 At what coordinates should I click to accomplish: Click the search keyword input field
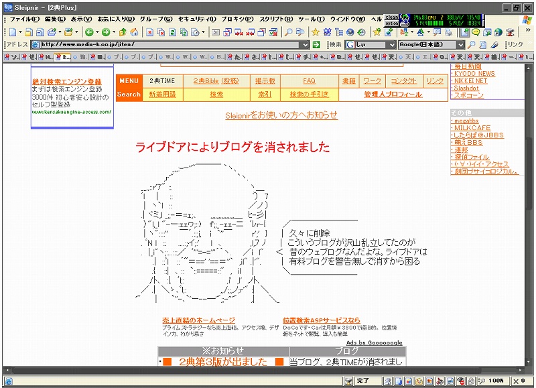coord(372,44)
